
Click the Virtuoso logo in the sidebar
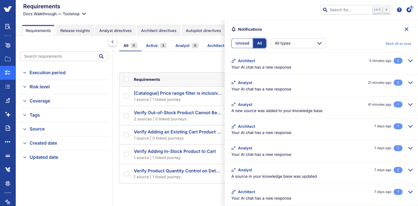(x=8, y=9)
